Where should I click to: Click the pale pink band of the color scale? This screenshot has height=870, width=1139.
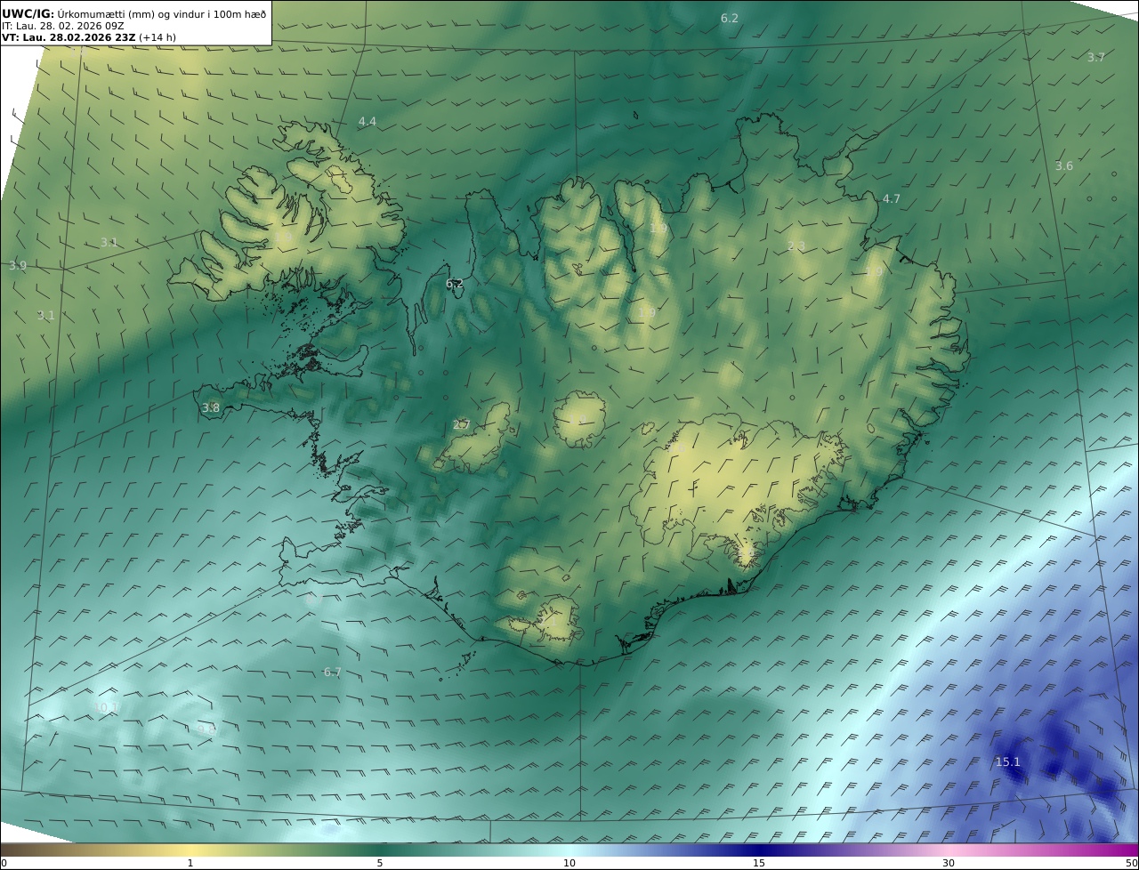tap(949, 850)
